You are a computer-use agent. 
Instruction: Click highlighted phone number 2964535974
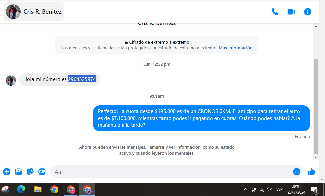pyautogui.click(x=82, y=79)
